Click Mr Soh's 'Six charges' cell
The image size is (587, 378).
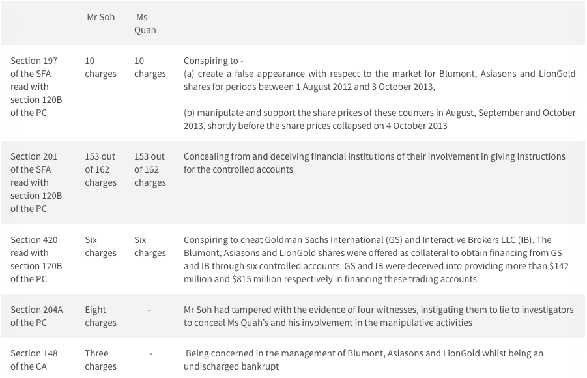pos(101,246)
